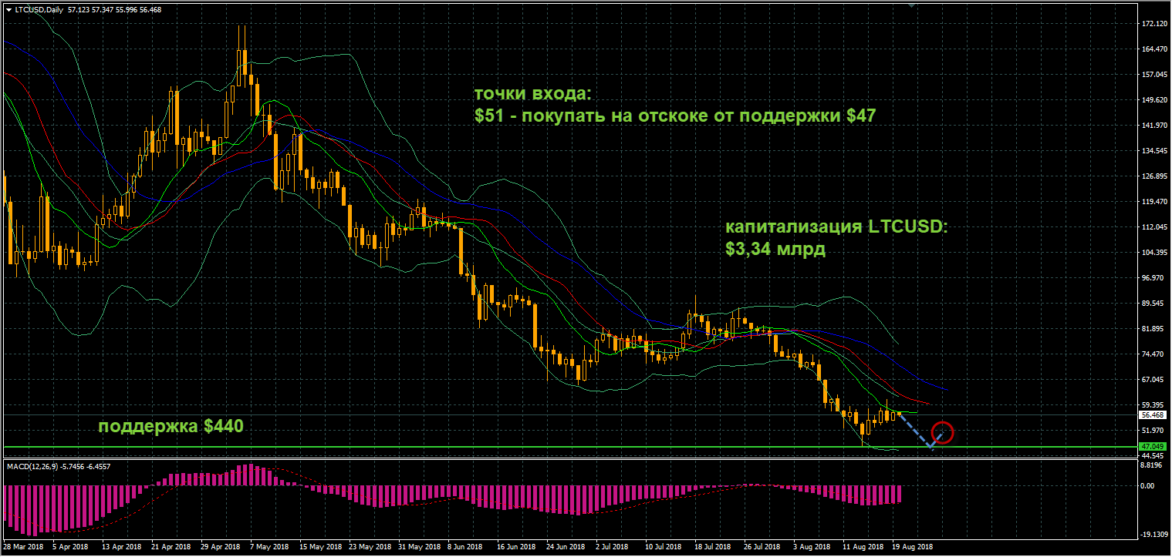The width and height of the screenshot is (1172, 557).
Task: Click the 29 Apr 2018 date label
Action: tap(221, 547)
